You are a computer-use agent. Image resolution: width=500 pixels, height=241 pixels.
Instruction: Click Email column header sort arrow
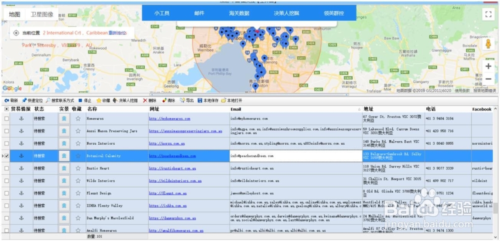click(x=359, y=109)
